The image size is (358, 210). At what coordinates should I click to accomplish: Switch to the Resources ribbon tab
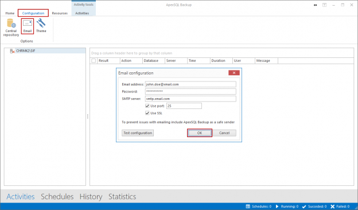[x=60, y=13]
